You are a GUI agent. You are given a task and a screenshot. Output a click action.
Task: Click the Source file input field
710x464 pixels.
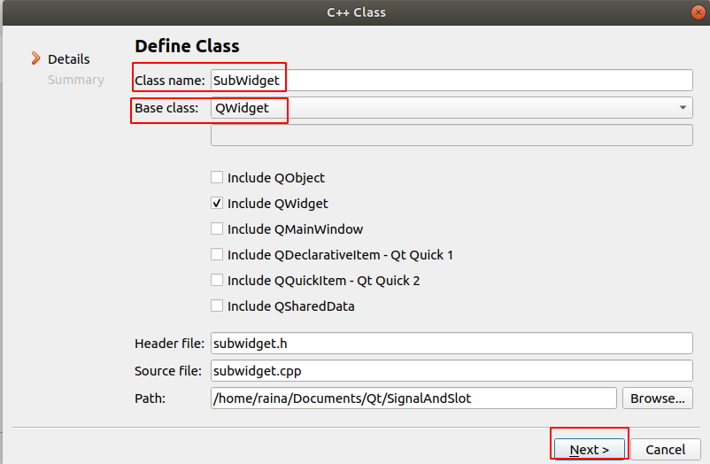click(x=451, y=371)
